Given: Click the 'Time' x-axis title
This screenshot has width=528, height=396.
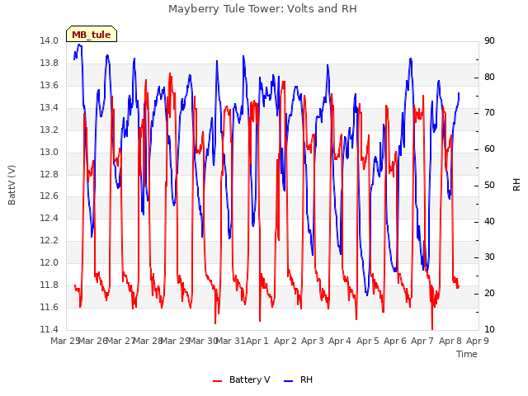Looking at the screenshot, I should pyautogui.click(x=467, y=354).
